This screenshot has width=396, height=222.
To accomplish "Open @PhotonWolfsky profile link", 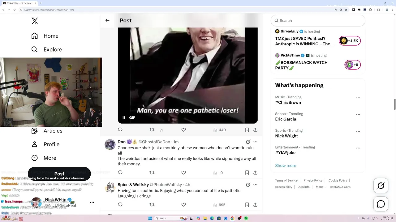I will coord(166,185).
